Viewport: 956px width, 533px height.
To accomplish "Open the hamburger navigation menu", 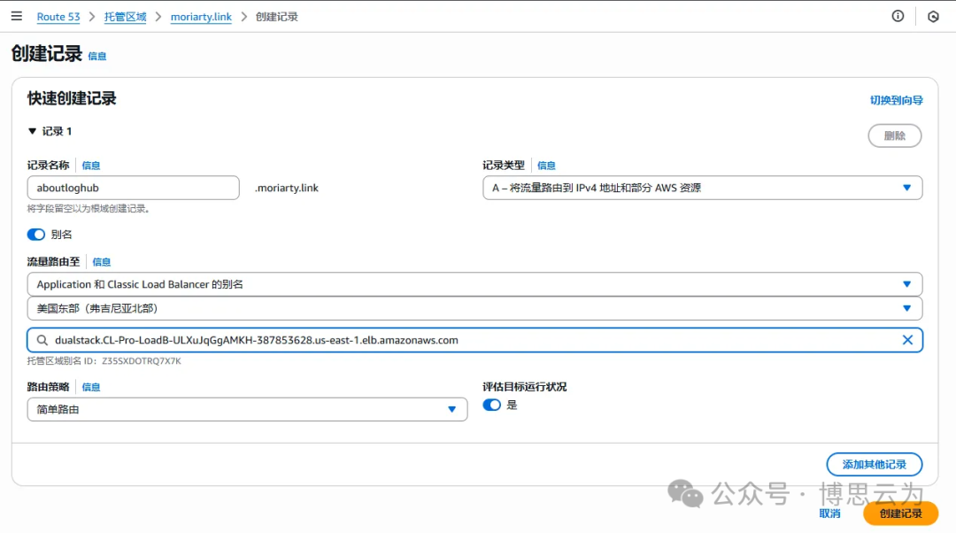I will coord(17,17).
